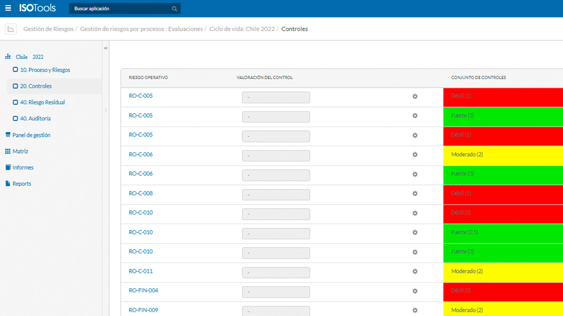Viewport: 563px width, 316px height.
Task: Open the RO-FIN-004 risk link
Action: 143,290
